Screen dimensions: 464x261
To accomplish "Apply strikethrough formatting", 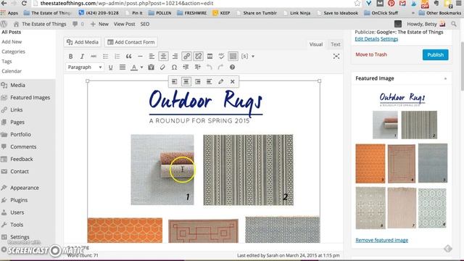I will 94,57.
